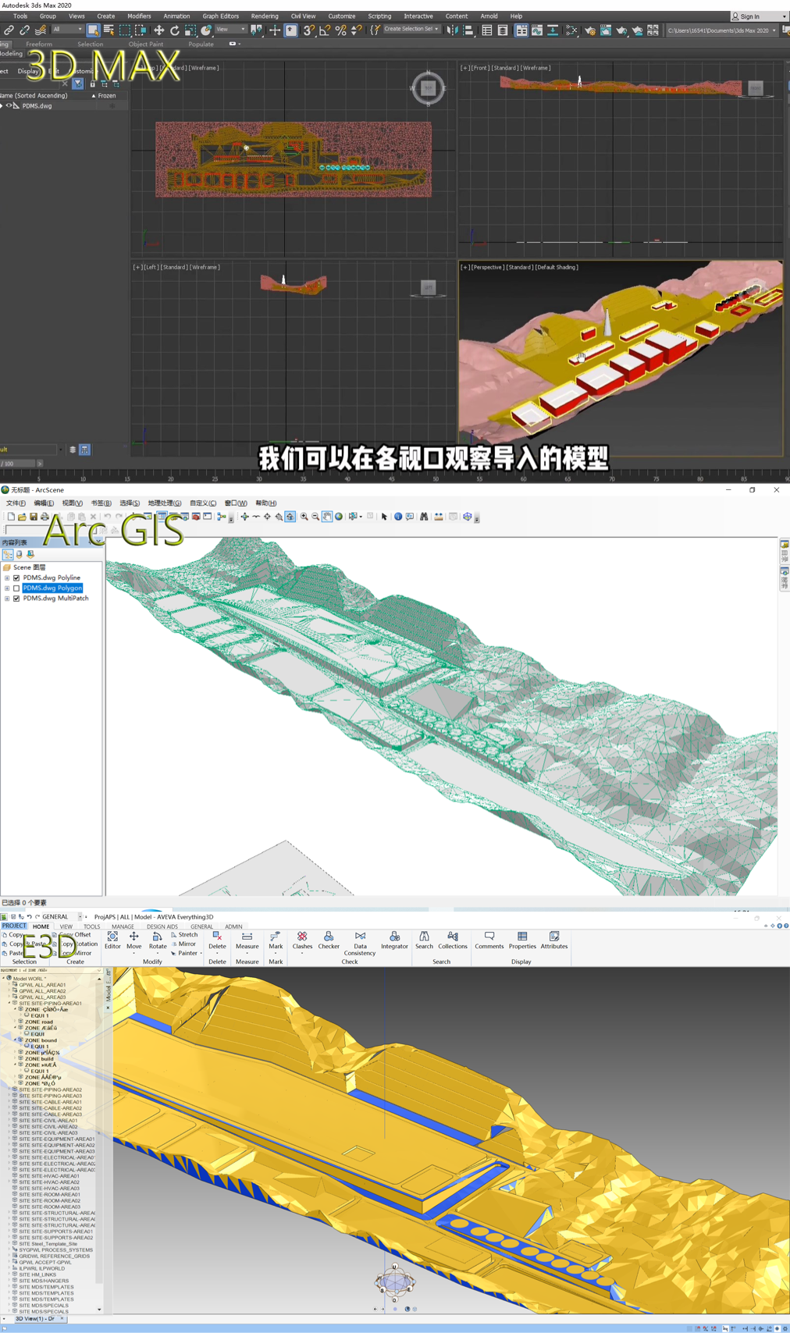Image resolution: width=790 pixels, height=1333 pixels.
Task: Click the Stretch button in E3D Modify group
Action: coord(184,934)
